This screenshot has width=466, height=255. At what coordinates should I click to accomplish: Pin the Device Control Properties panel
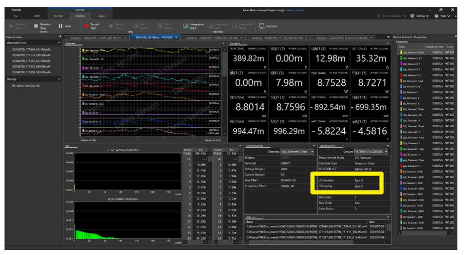456,37
